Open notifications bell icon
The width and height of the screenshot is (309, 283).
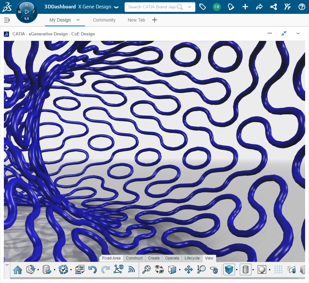pos(231,7)
